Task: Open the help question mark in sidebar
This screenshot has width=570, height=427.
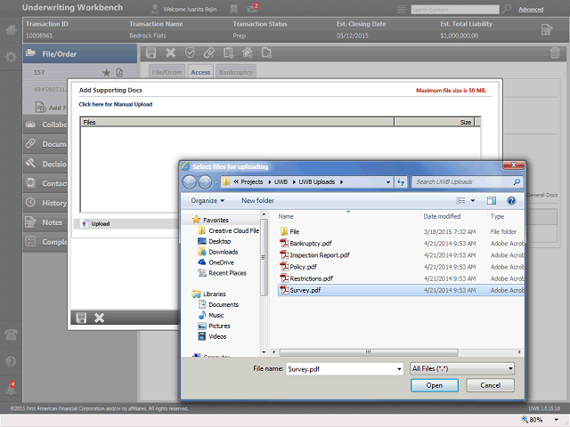Action: (x=11, y=361)
